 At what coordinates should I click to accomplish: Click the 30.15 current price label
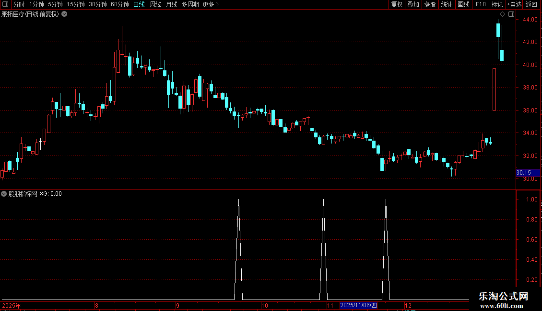tap(528, 173)
